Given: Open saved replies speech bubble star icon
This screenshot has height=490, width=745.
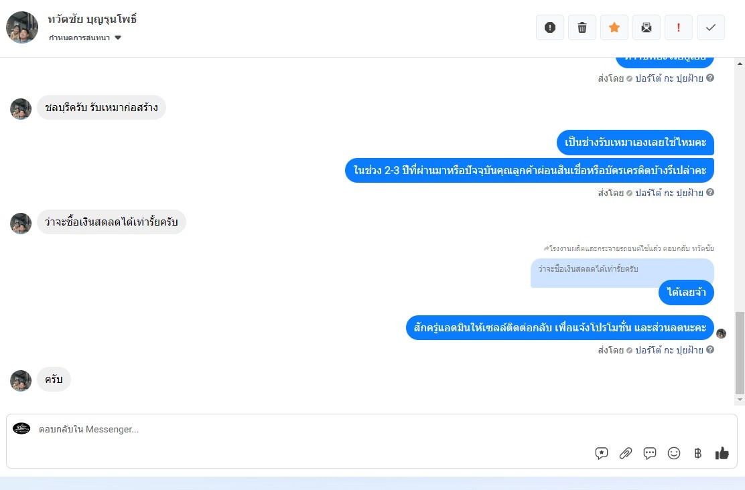Looking at the screenshot, I should coord(602,453).
